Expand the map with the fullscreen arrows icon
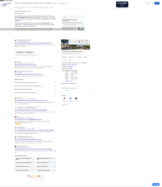Screen dimensions: 162x187 click(89, 41)
